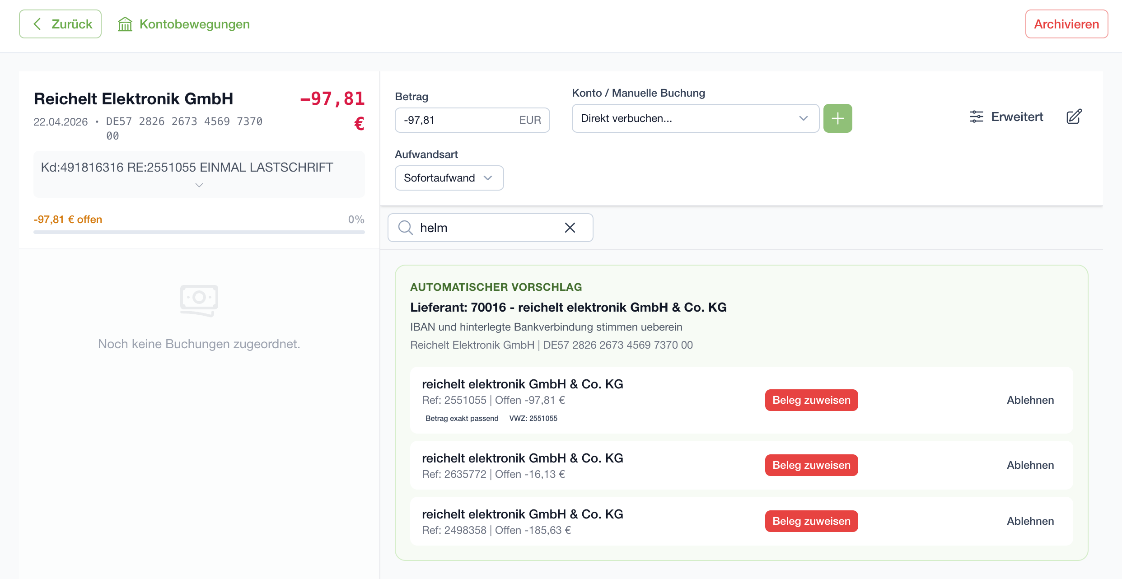Click the IBAN und hinterlegte Bankverbindung line

[546, 327]
